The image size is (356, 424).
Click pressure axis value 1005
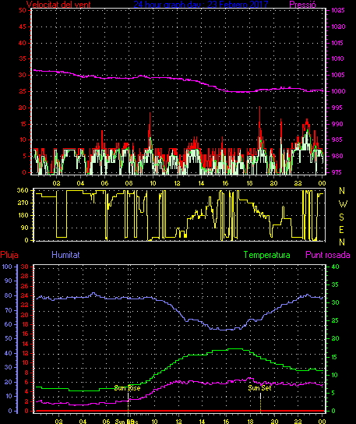338,75
